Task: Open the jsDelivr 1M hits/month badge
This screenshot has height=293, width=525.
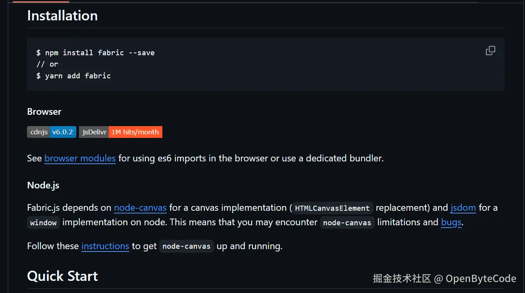Action: pyautogui.click(x=120, y=132)
